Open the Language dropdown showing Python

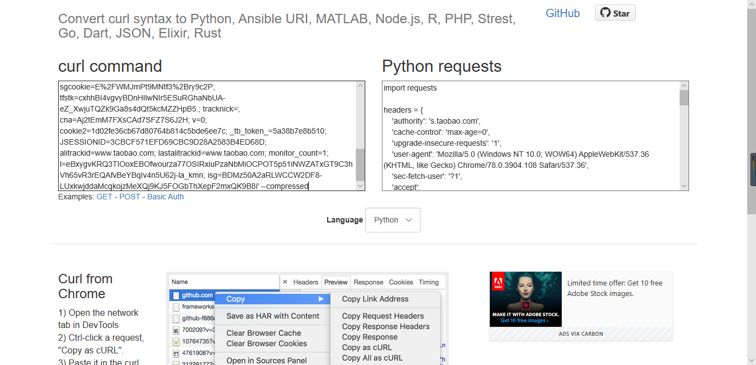click(x=392, y=220)
